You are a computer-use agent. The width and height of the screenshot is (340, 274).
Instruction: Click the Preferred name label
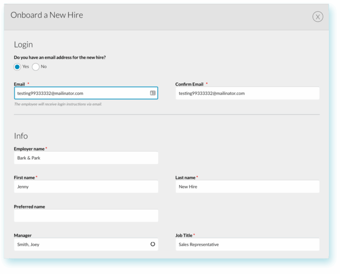pos(30,207)
